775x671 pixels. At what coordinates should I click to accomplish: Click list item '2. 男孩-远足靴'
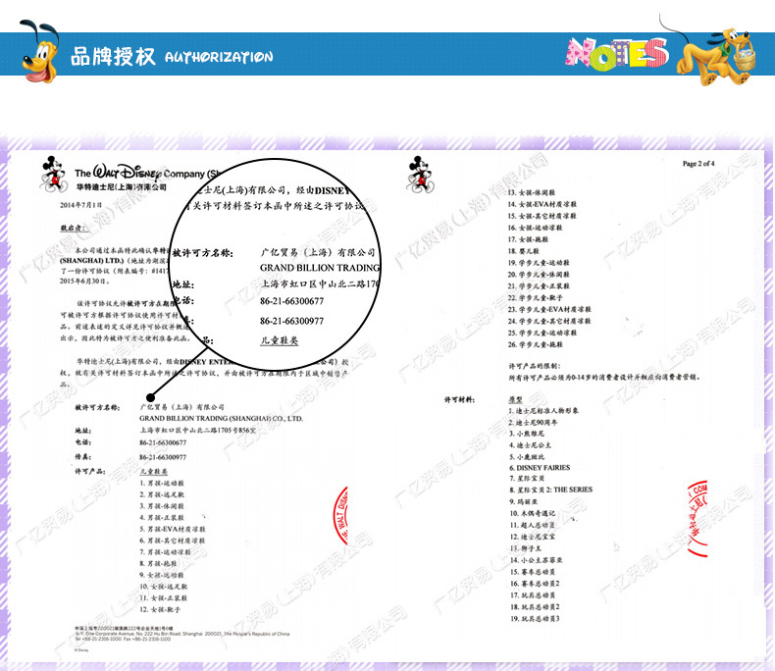coord(161,494)
